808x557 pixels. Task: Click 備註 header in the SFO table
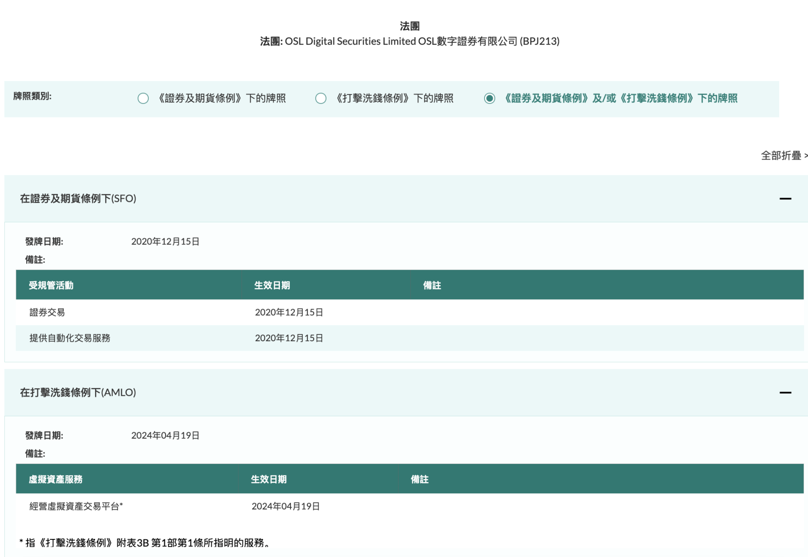click(432, 286)
